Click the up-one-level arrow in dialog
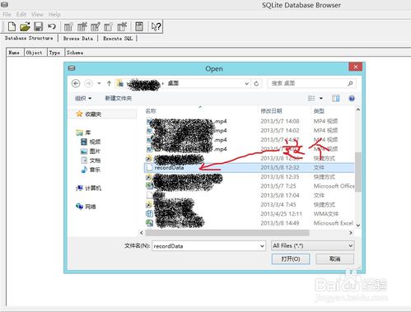This screenshot has width=411, height=312. point(109,83)
